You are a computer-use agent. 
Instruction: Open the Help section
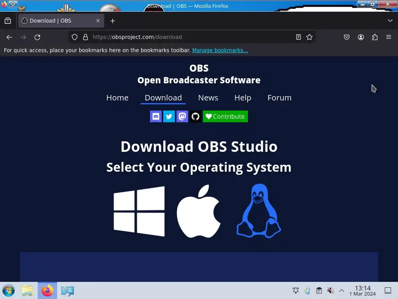click(243, 98)
